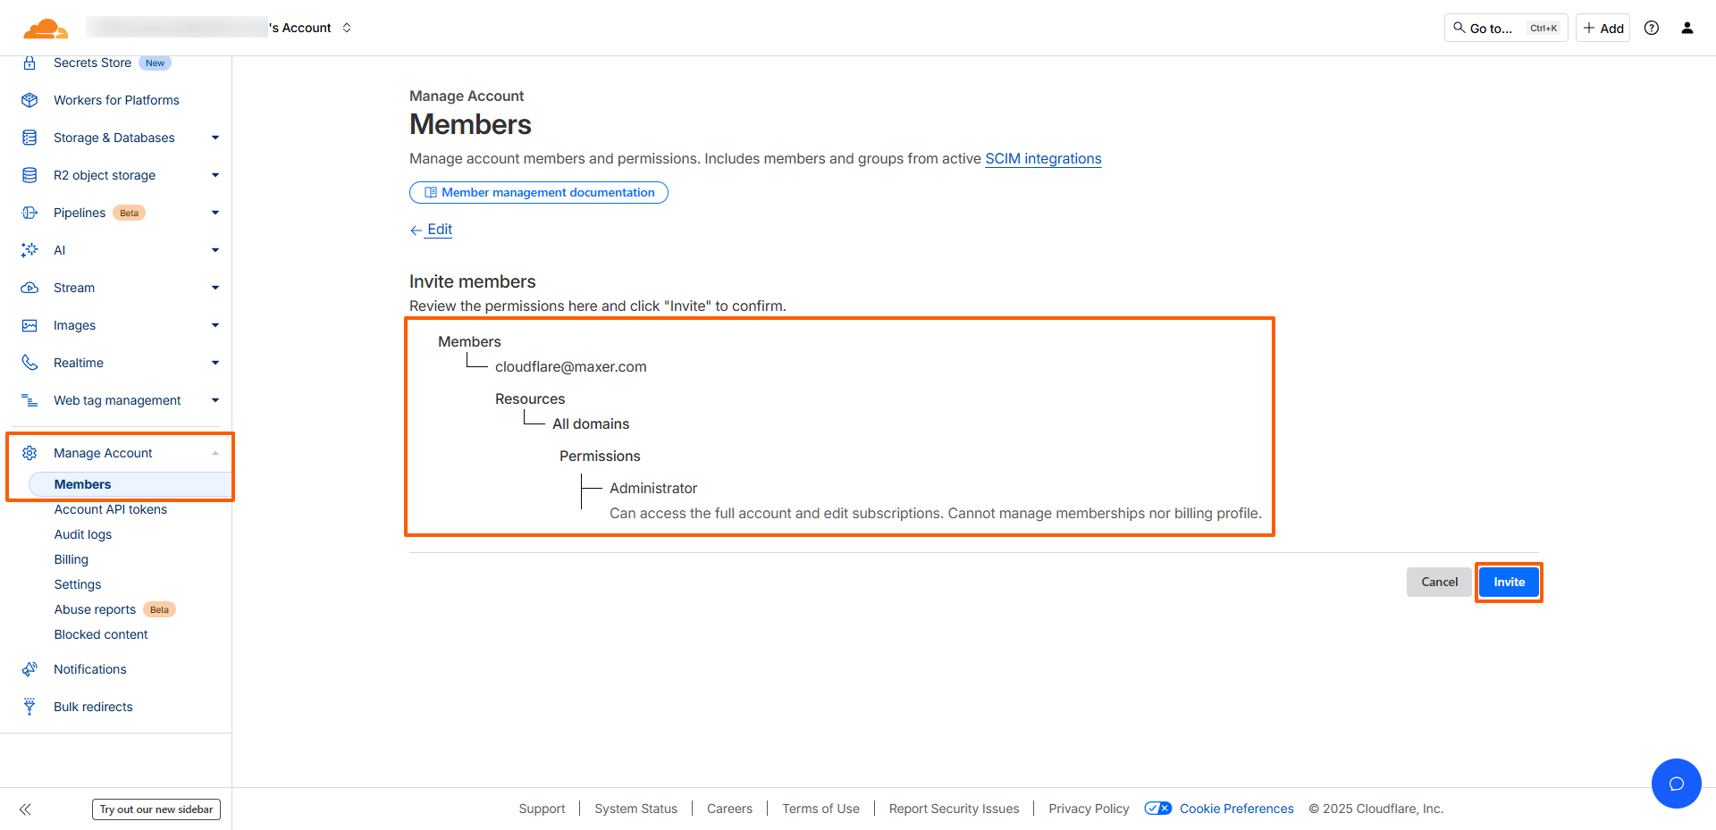Open Audit logs in sidebar
This screenshot has width=1716, height=830.
[x=83, y=534]
